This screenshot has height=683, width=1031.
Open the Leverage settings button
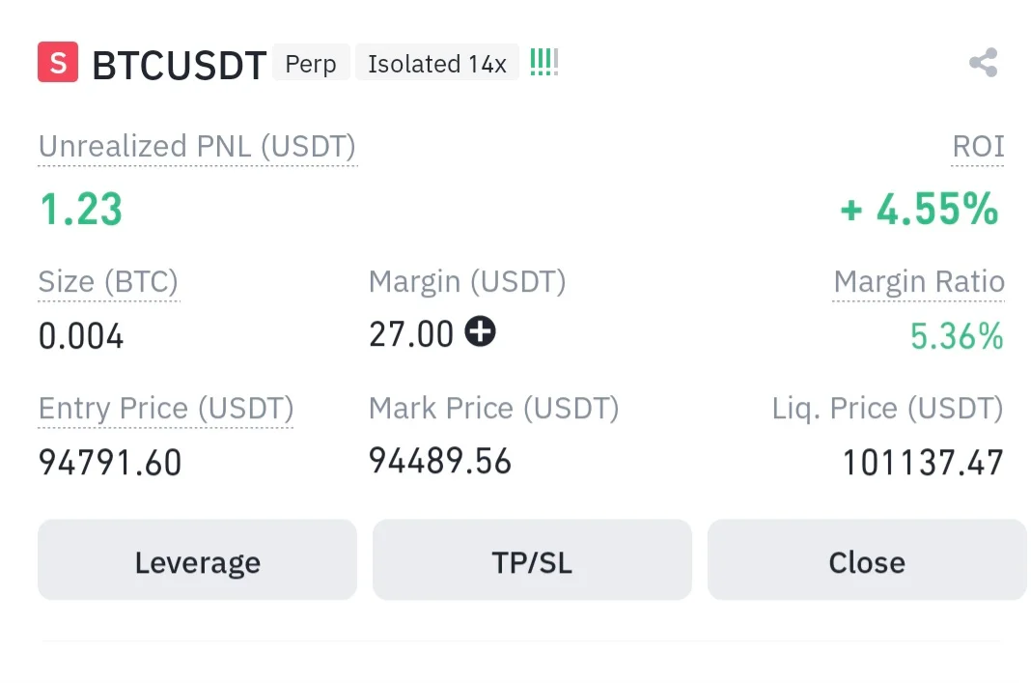[x=197, y=561]
